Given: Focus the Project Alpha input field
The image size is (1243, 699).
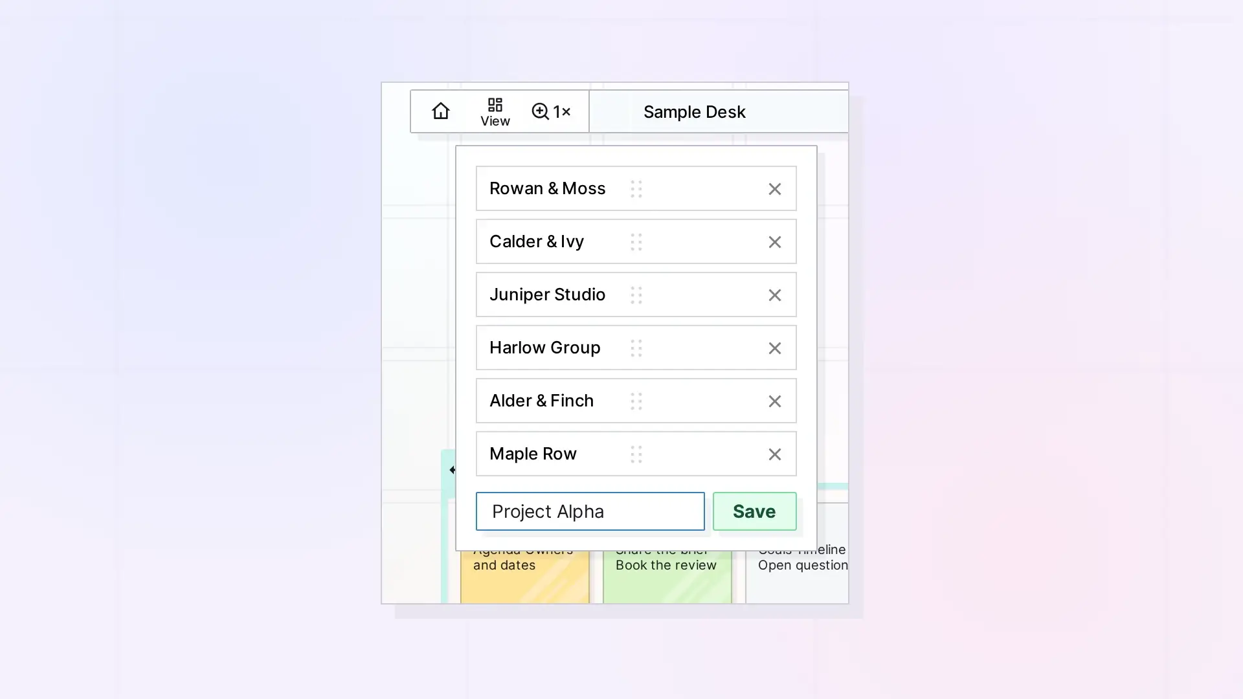Looking at the screenshot, I should click(590, 511).
